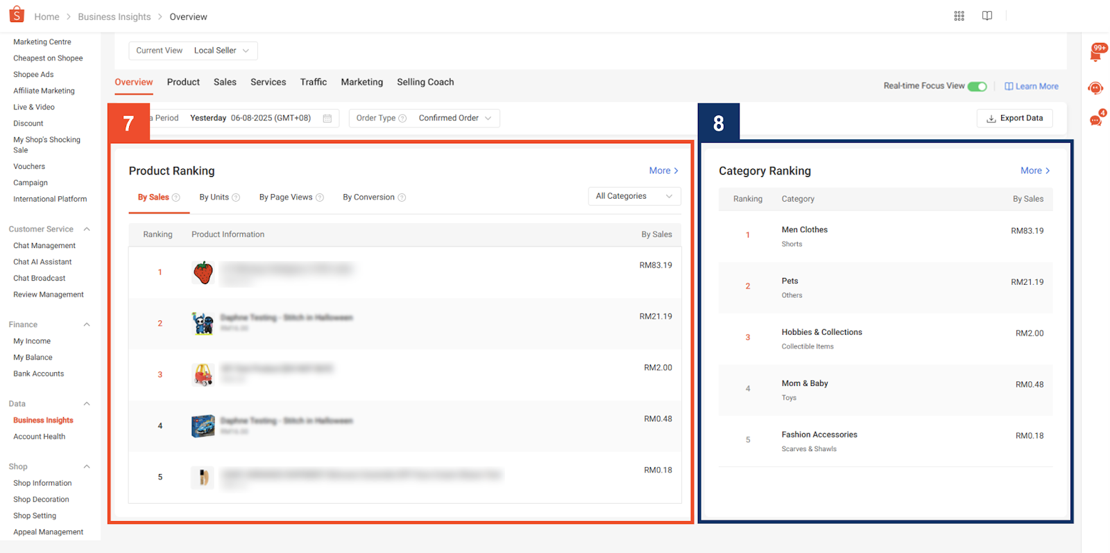1110x553 pixels.
Task: Click the calendar icon in date picker
Action: 327,119
